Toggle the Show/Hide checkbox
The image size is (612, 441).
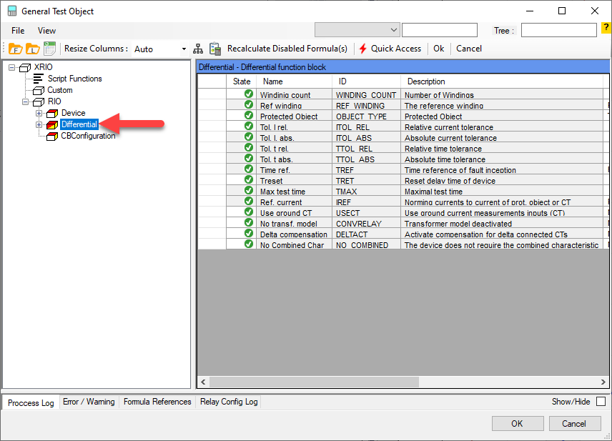click(x=601, y=402)
